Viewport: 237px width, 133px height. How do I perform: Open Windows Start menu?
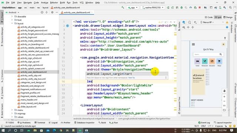click(3, 130)
